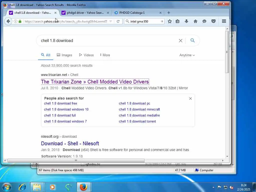This screenshot has height=192, width=256.
Task: Show bookmarks list icon
Action: (x=177, y=21)
